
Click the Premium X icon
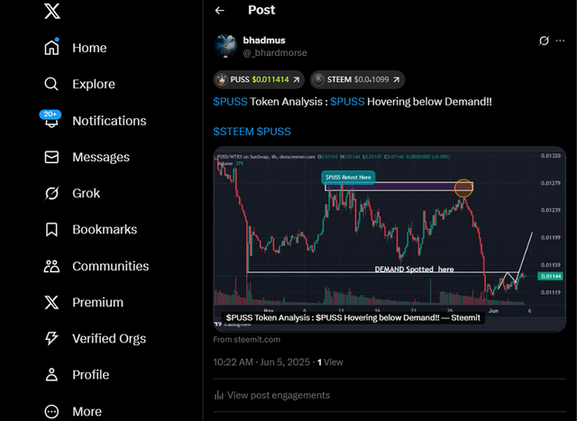[51, 302]
